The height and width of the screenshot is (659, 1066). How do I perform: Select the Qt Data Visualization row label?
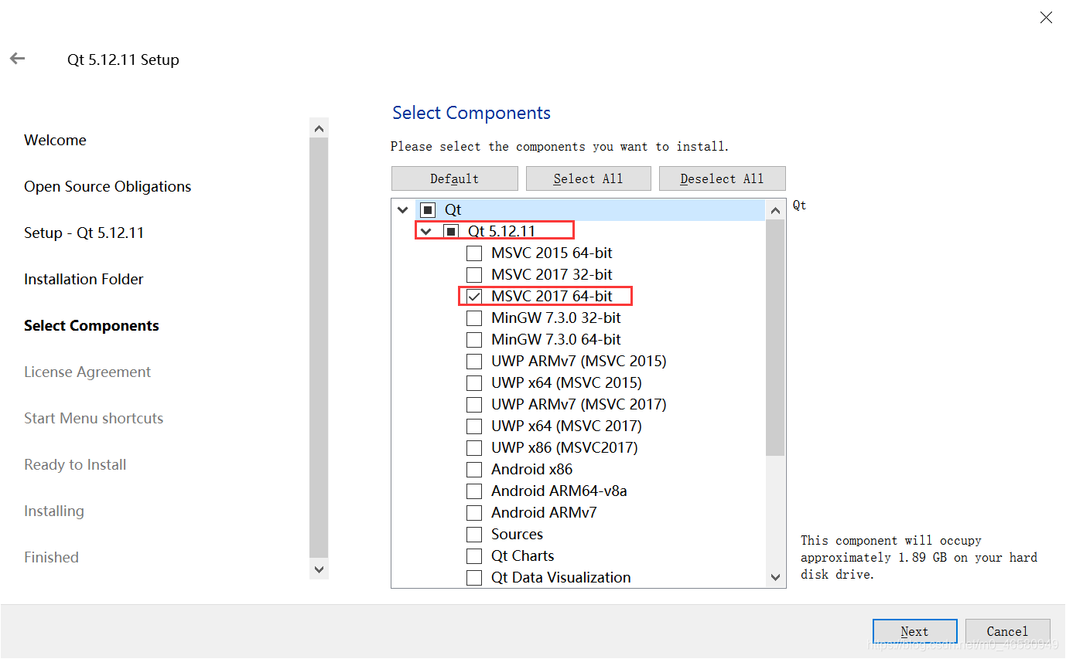point(561,577)
